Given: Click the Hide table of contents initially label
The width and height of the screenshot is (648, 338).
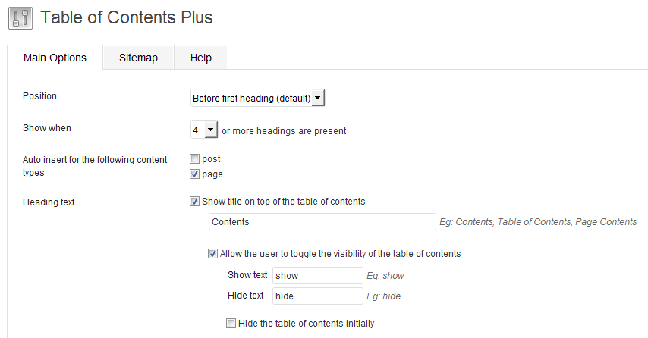Looking at the screenshot, I should pos(306,324).
